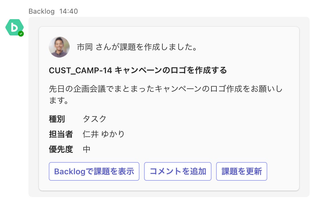Screen dimensions: 323x208
Task: Open the issue with Backlogで課題を表示 button
Action: pyautogui.click(x=94, y=171)
